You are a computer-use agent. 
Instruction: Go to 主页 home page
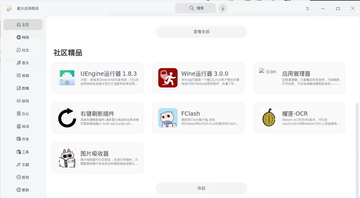[23, 25]
